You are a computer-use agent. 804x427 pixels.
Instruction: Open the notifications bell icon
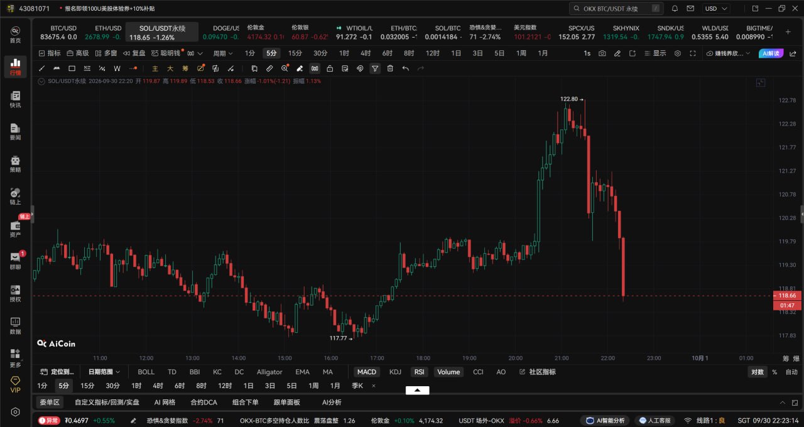pyautogui.click(x=675, y=9)
